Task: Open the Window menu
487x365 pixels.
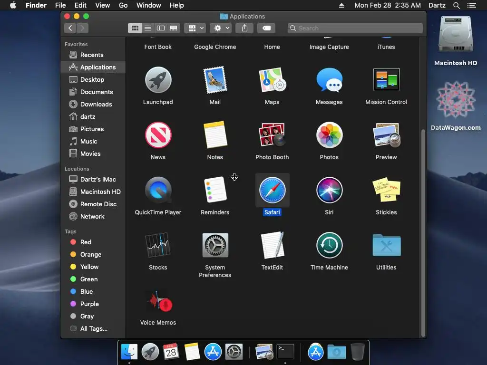Action: click(x=149, y=5)
